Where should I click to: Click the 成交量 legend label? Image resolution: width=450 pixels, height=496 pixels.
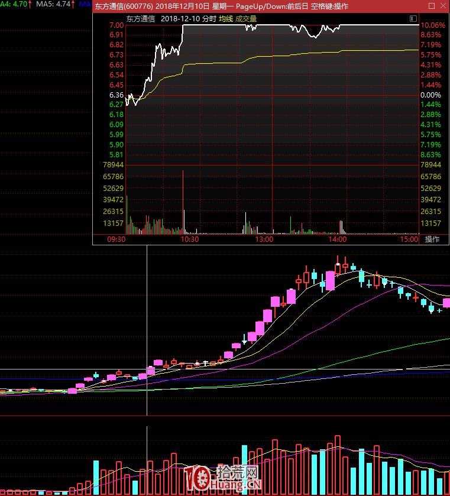click(246, 19)
